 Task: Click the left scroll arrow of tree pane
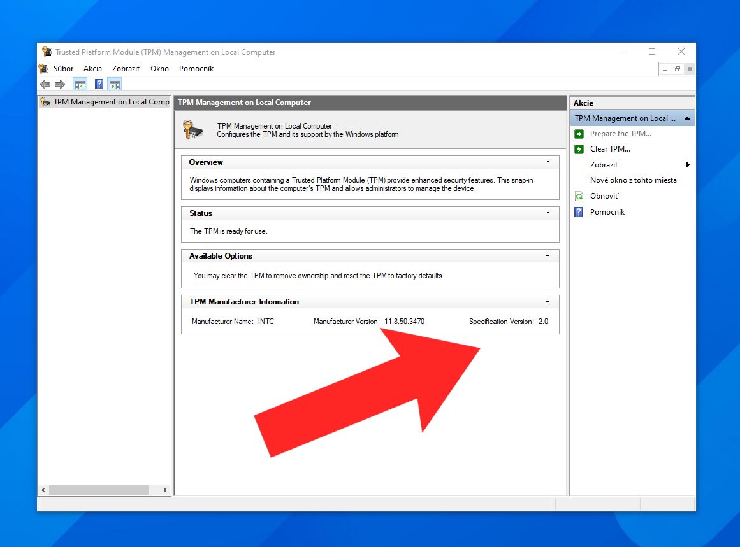[43, 490]
